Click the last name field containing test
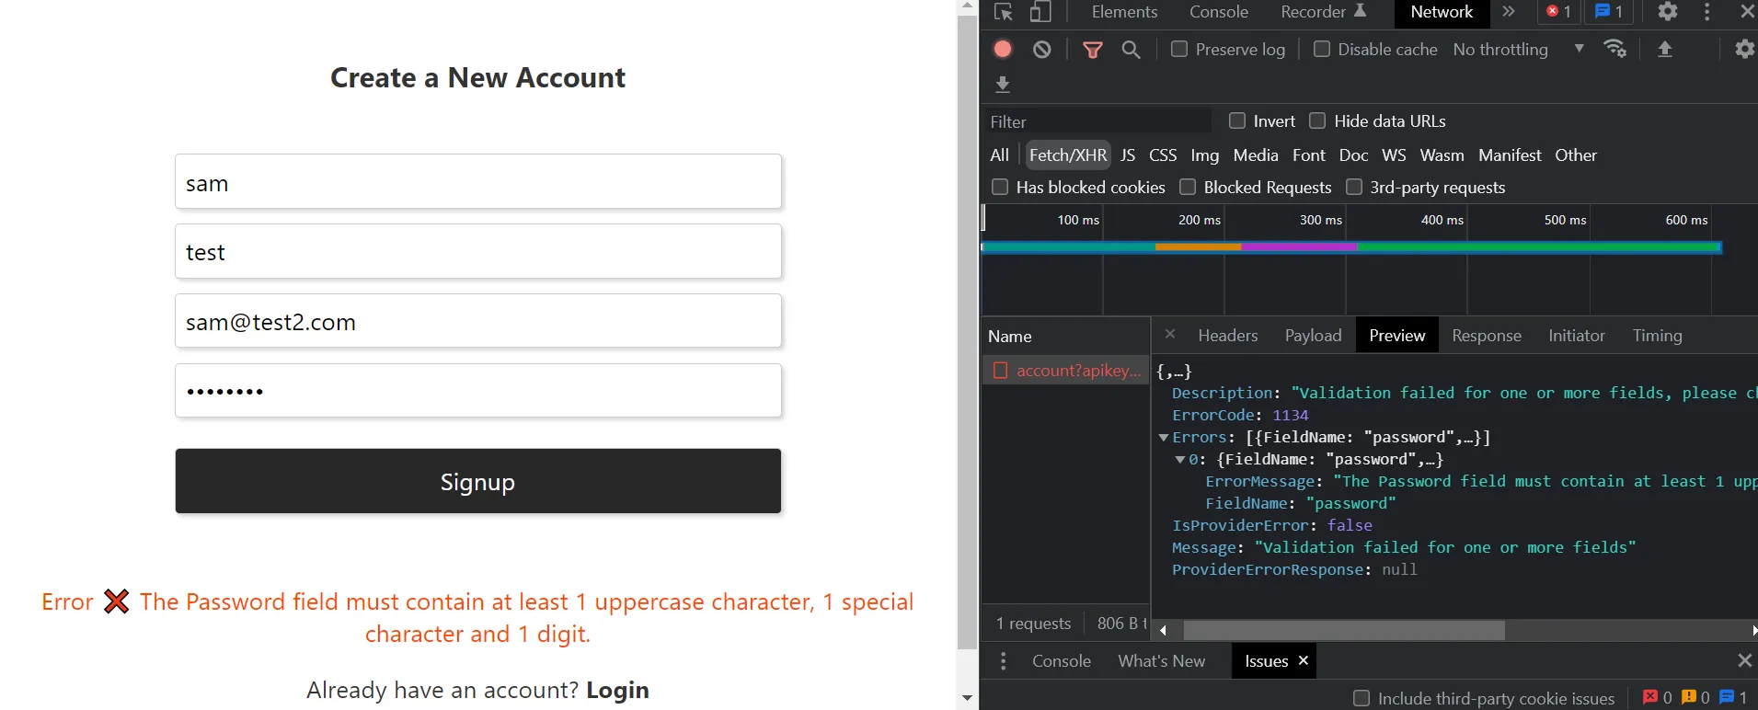The height and width of the screenshot is (710, 1758). pyautogui.click(x=478, y=252)
